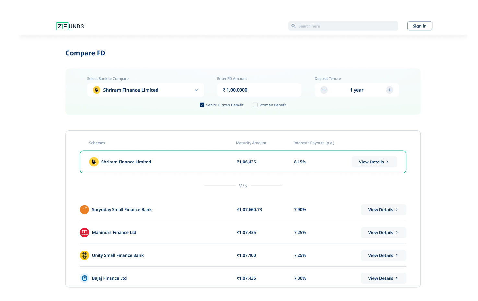Click the FD amount input field
Screen dimensions: 478x301
259,90
